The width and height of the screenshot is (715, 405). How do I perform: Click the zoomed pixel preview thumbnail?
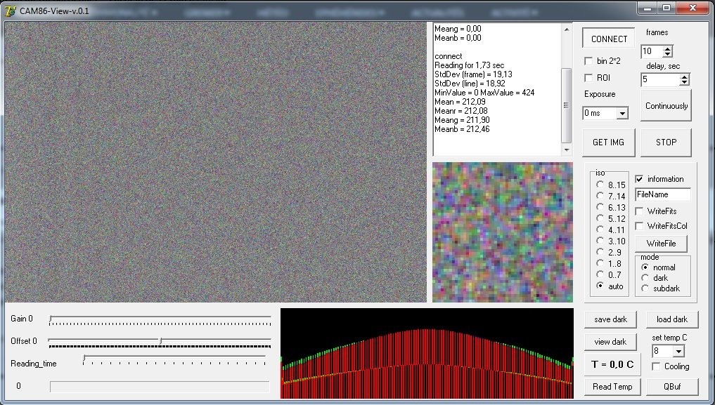(503, 232)
